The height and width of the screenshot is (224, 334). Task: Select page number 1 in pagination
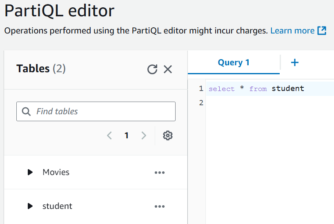(x=127, y=135)
